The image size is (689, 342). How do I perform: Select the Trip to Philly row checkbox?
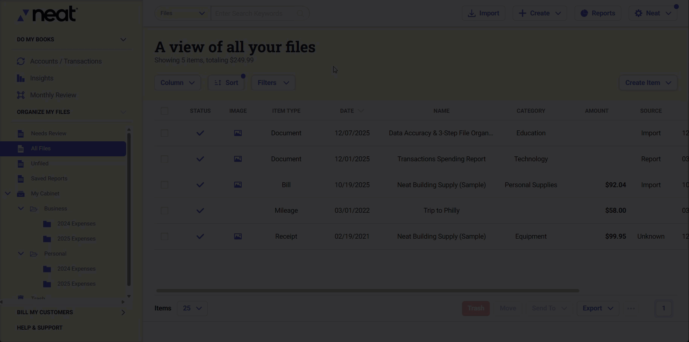click(x=165, y=210)
